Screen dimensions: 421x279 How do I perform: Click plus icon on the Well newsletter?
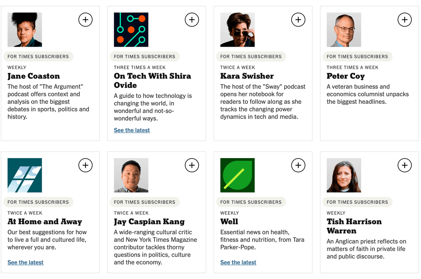298,165
